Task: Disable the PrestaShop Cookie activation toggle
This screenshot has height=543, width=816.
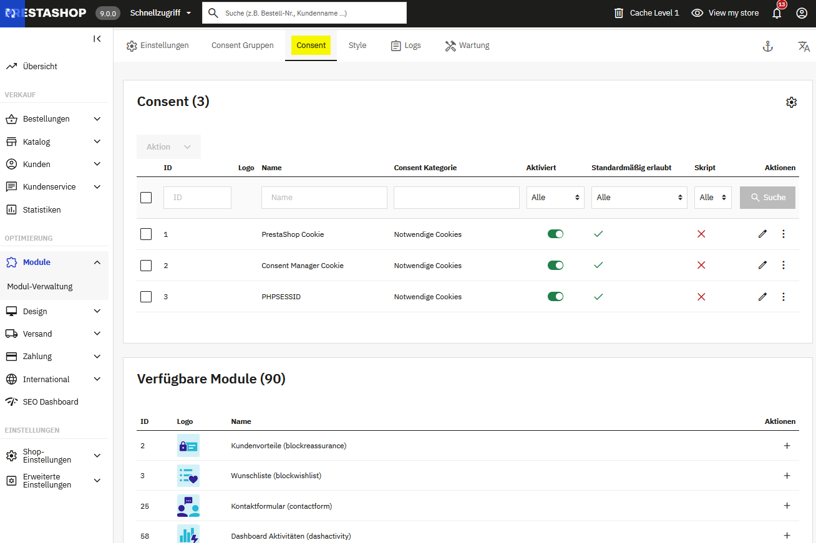Action: point(555,234)
